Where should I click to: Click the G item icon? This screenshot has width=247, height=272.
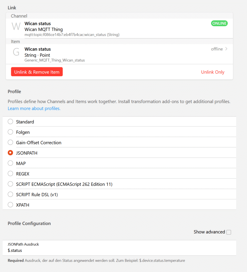coord(16,52)
